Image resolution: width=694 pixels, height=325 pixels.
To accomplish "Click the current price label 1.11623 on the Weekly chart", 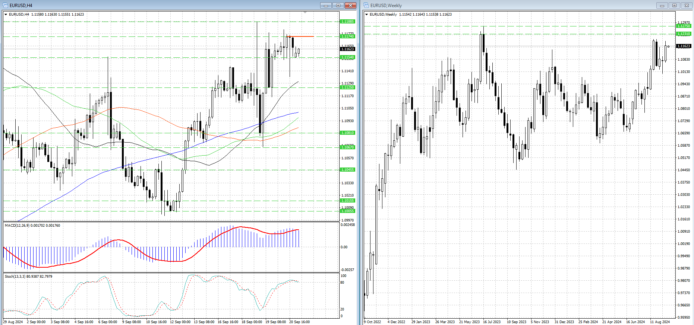I will tap(684, 46).
